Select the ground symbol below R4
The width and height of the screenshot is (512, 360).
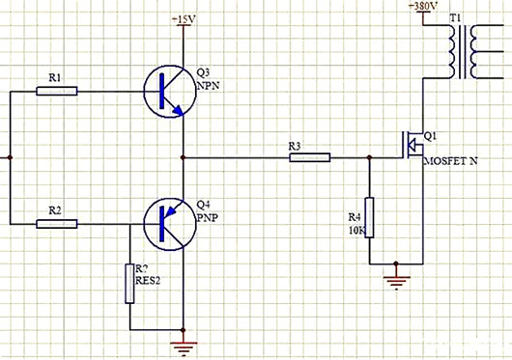(x=396, y=281)
